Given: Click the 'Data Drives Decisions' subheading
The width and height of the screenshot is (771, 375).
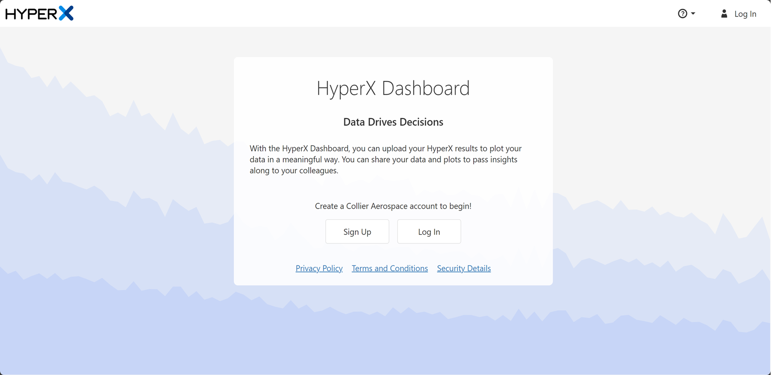Looking at the screenshot, I should (x=393, y=122).
